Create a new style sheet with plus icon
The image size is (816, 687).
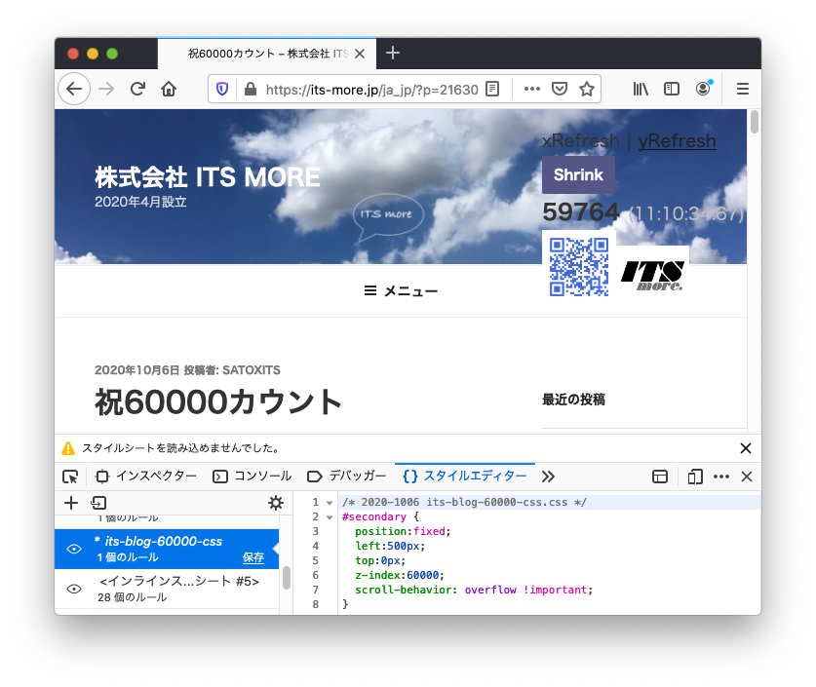[x=71, y=503]
